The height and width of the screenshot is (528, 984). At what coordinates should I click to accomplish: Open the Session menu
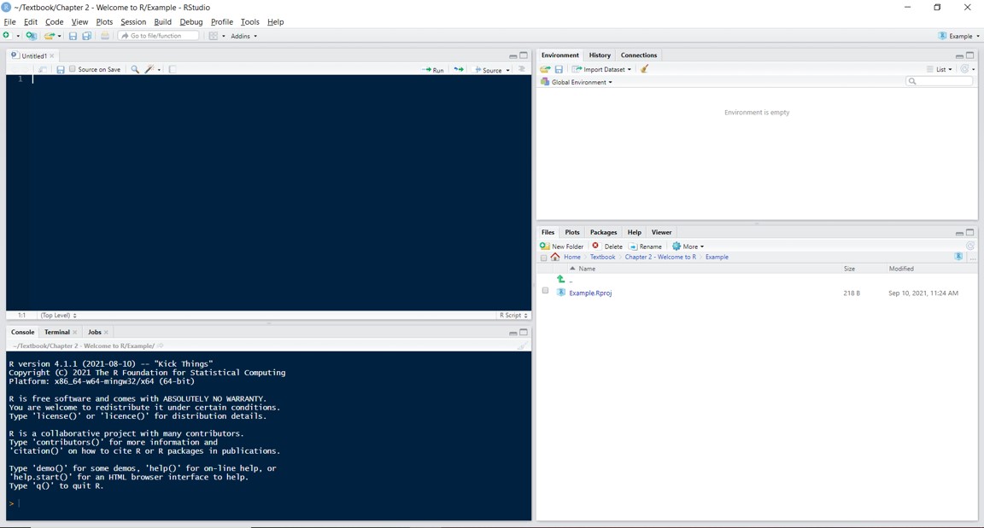pyautogui.click(x=132, y=22)
